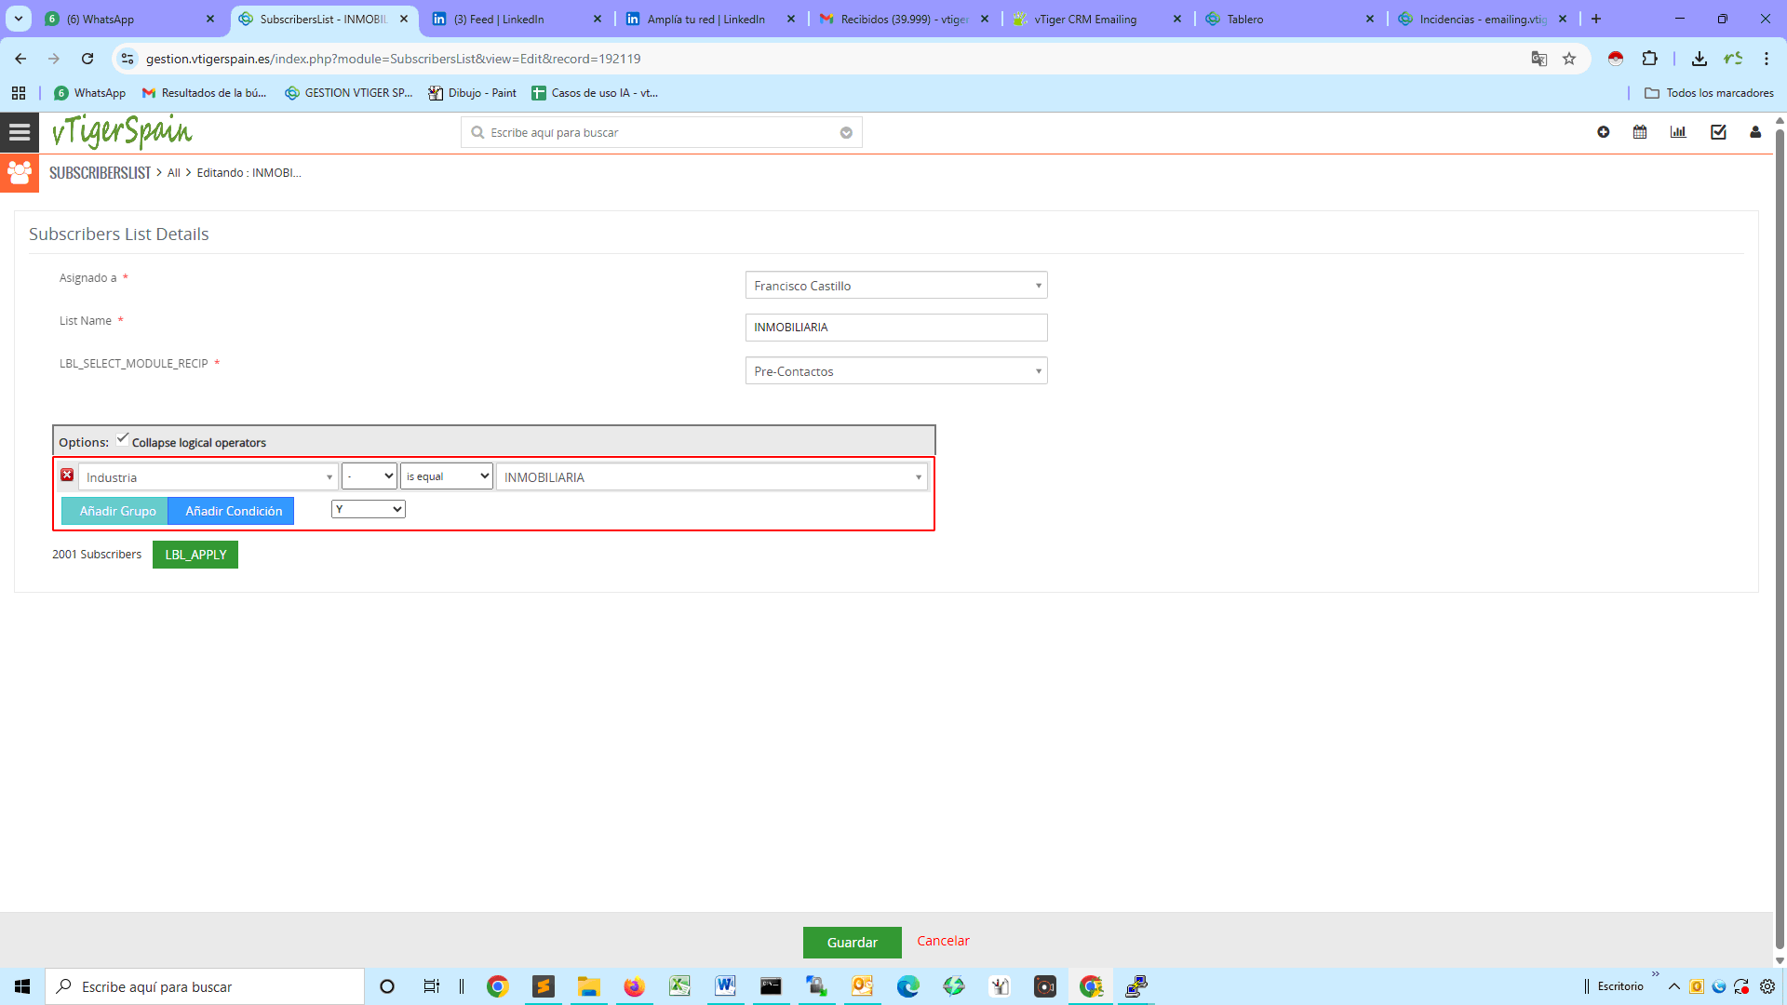
Task: Open the Asignado a dropdown showing Francisco Castillo
Action: click(x=895, y=285)
